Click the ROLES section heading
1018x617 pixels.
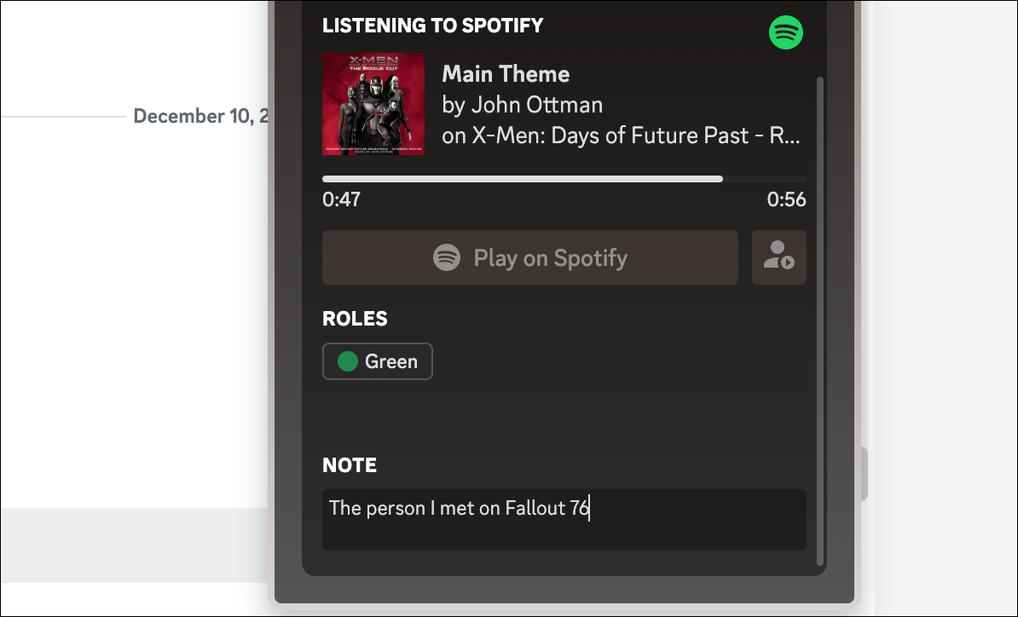[355, 319]
